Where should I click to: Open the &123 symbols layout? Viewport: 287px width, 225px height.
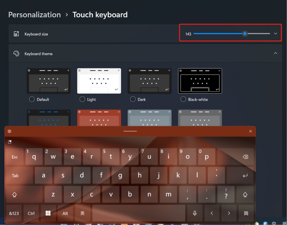pyautogui.click(x=14, y=213)
